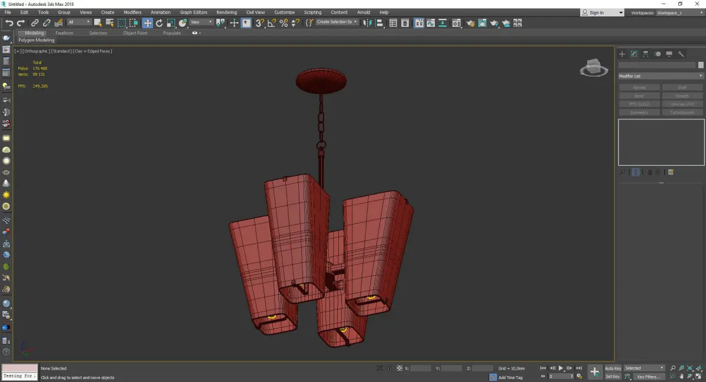Viewport: 706px width, 382px height.
Task: Activate the Unlink Selection tool
Action: tap(46, 23)
